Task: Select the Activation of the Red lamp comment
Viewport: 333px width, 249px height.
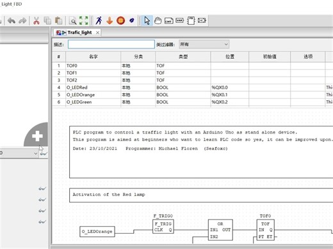Action: click(x=201, y=195)
